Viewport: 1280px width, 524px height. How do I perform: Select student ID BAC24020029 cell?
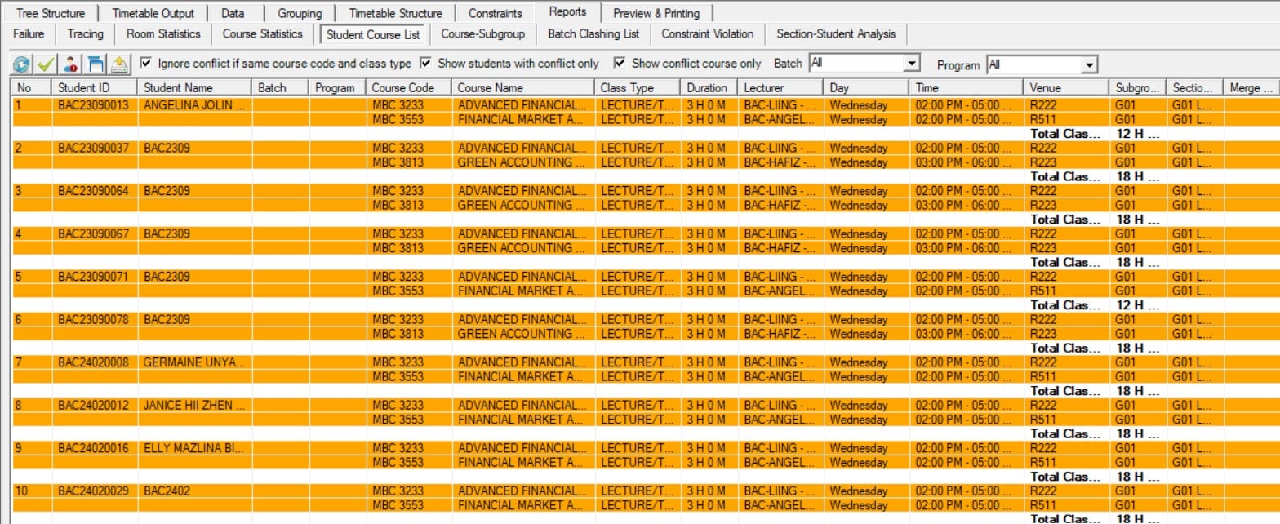[x=96, y=491]
